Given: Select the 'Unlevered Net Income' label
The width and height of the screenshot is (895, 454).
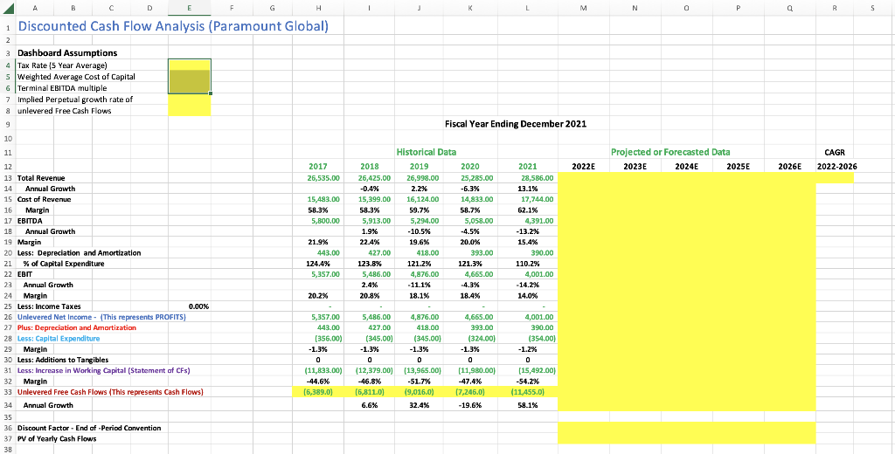Looking at the screenshot, I should click(x=102, y=317).
